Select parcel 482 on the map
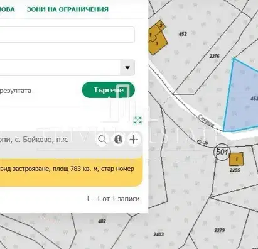The height and width of the screenshot is (249, 258). point(102,221)
